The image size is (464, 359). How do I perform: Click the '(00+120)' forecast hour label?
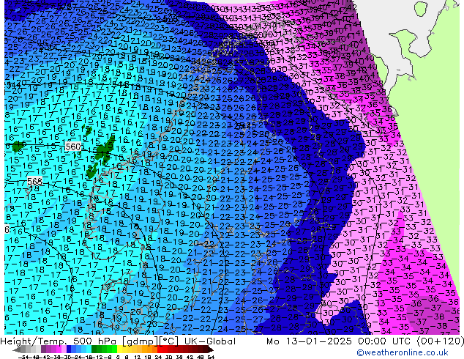pos(441,341)
